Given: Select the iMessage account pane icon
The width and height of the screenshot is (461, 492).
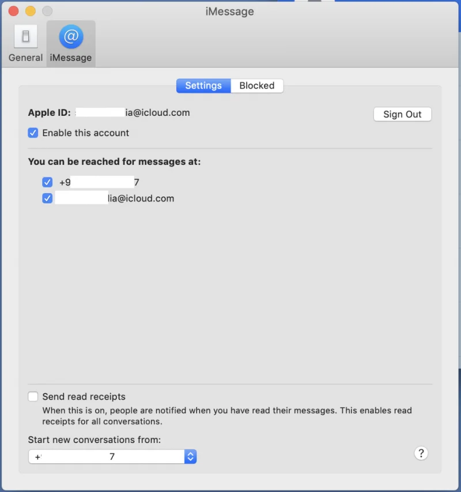Looking at the screenshot, I should coord(70,43).
